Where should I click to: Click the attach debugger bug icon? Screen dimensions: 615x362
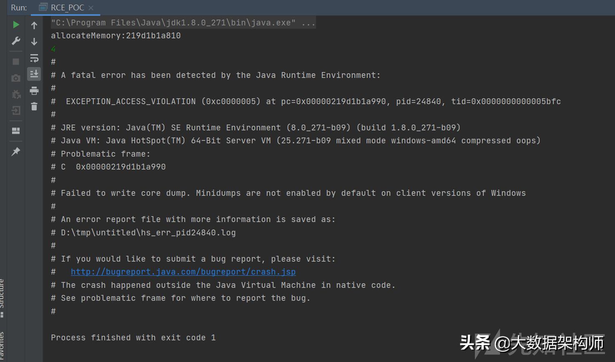click(16, 95)
